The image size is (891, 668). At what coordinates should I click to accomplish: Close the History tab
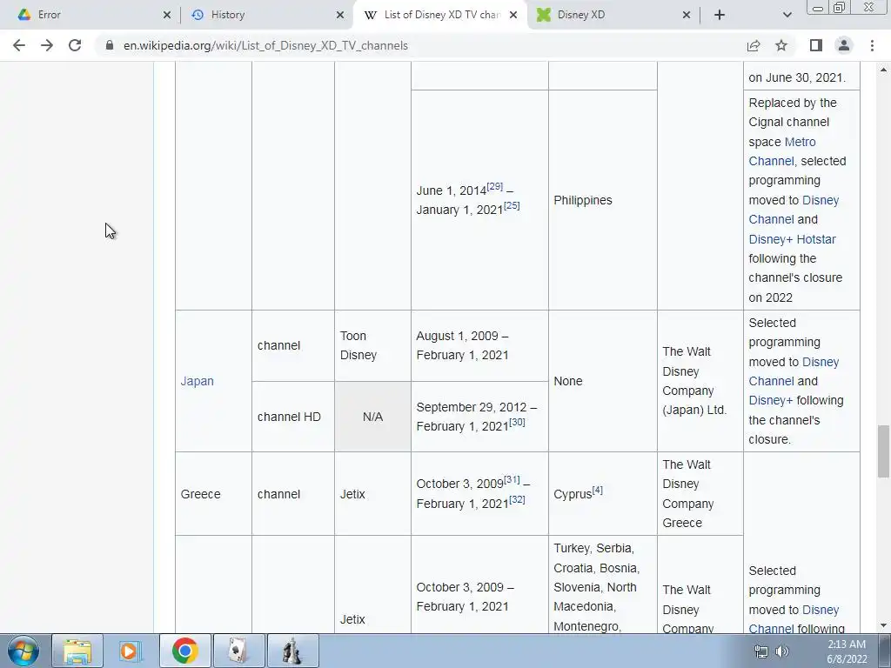pyautogui.click(x=340, y=15)
